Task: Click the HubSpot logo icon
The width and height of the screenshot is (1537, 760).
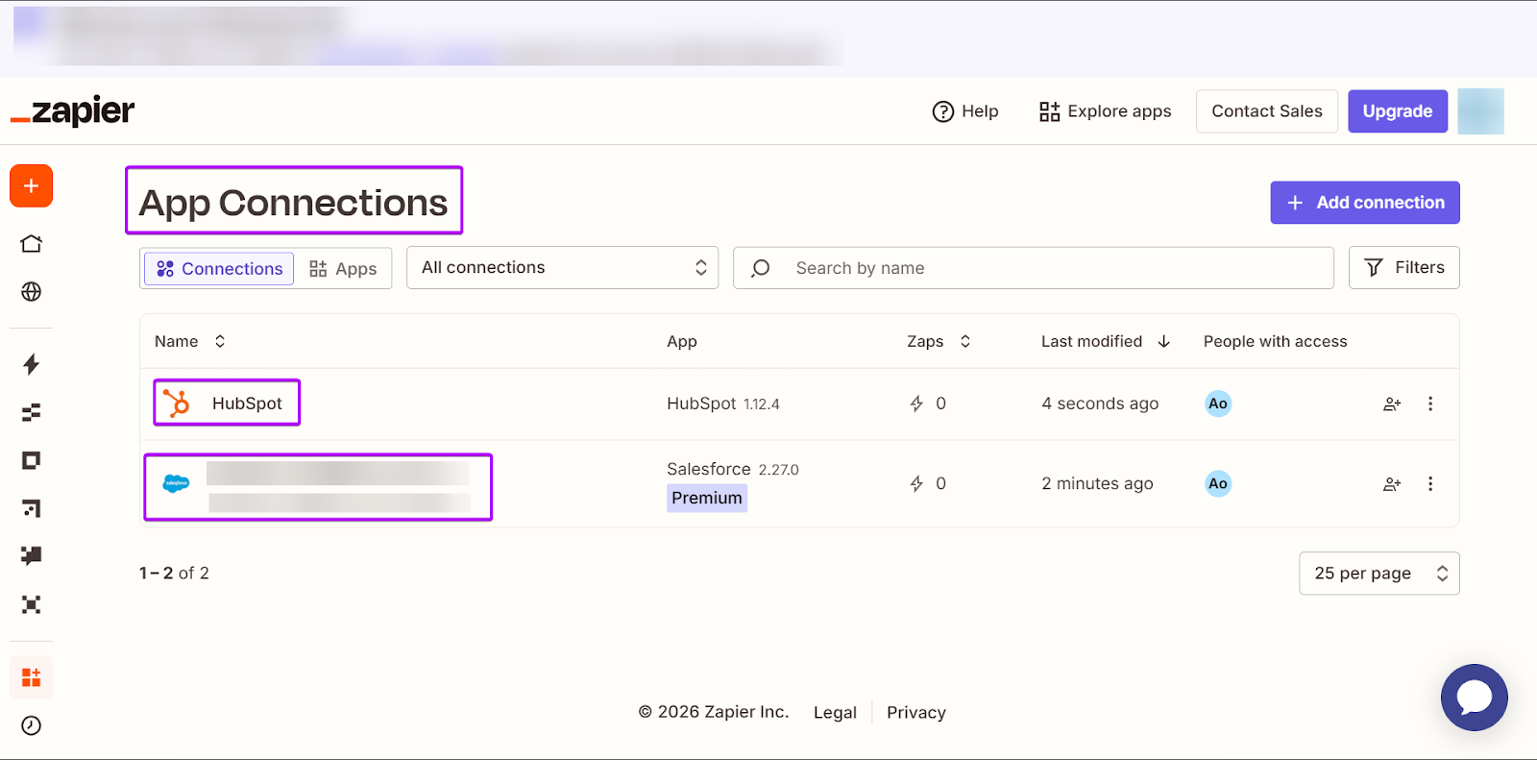Action: (x=176, y=403)
